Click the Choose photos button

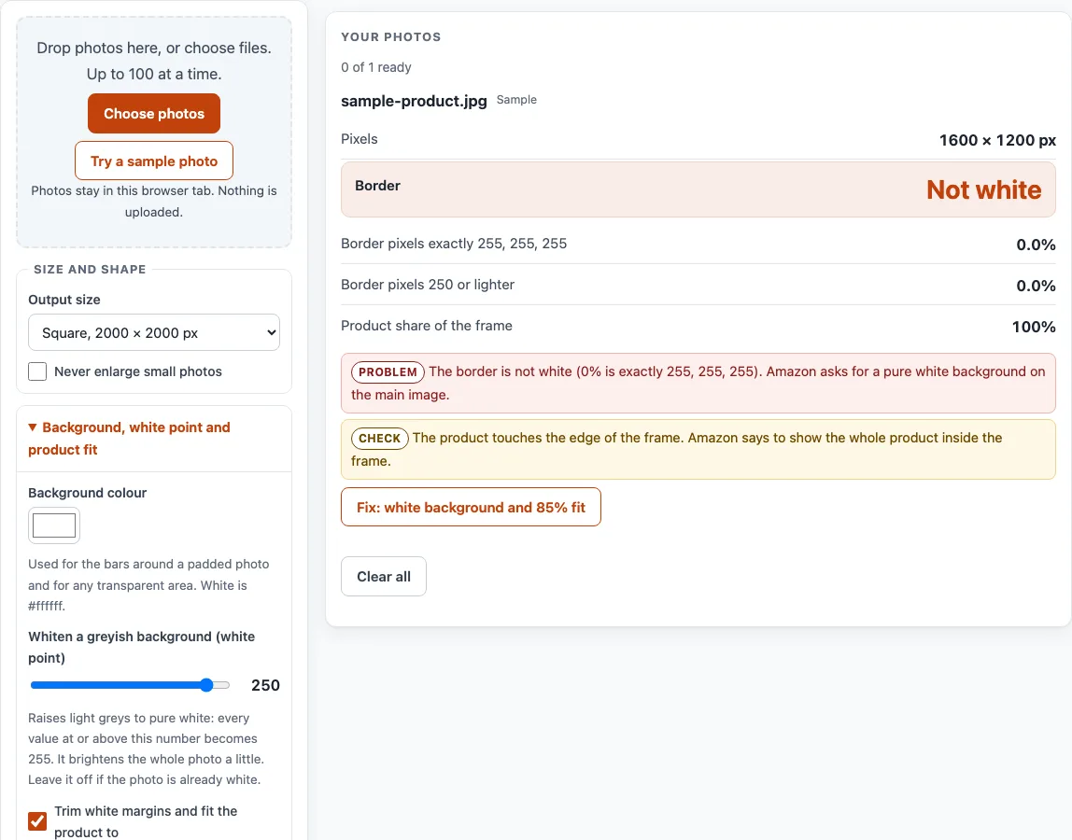point(154,114)
